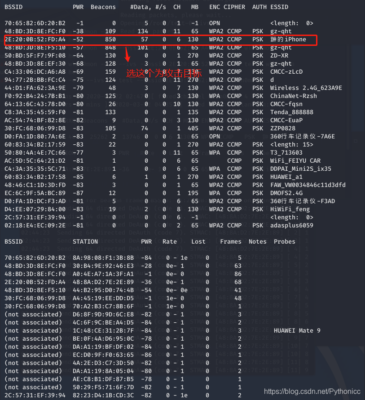Select station DA:A1:19:8A:05:04
Viewport: 365px width, 400px height.
point(103,371)
